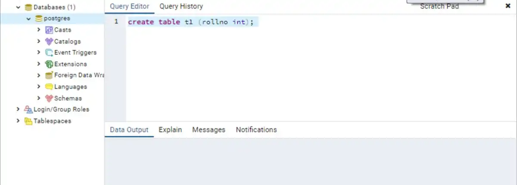Click the Languages icon

[x=49, y=87]
